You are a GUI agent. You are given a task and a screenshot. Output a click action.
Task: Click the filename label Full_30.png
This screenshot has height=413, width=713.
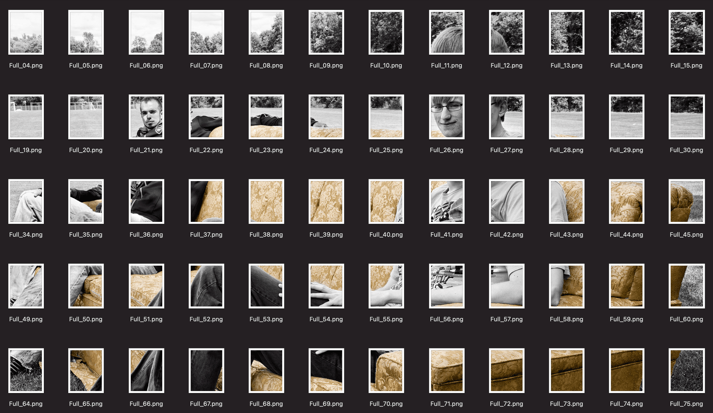click(686, 150)
